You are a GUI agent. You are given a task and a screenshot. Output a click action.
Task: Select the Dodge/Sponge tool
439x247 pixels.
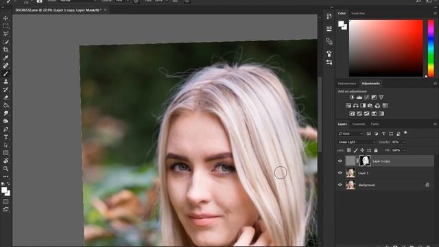click(x=5, y=121)
